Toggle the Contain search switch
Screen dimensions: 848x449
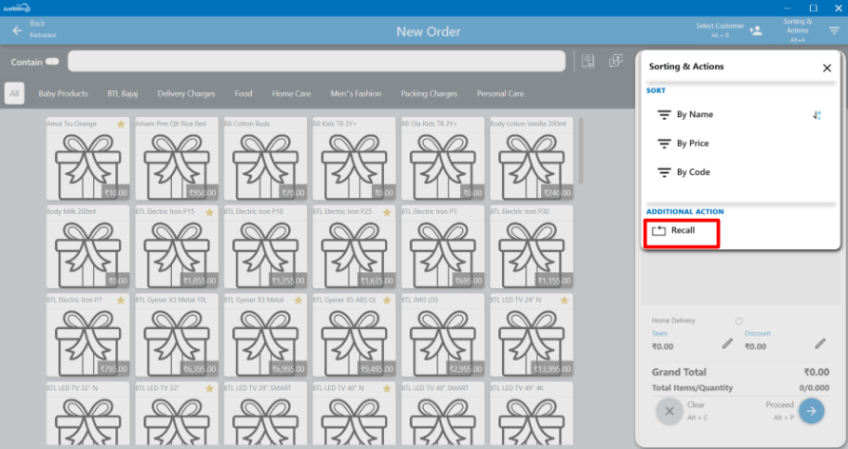pyautogui.click(x=51, y=62)
